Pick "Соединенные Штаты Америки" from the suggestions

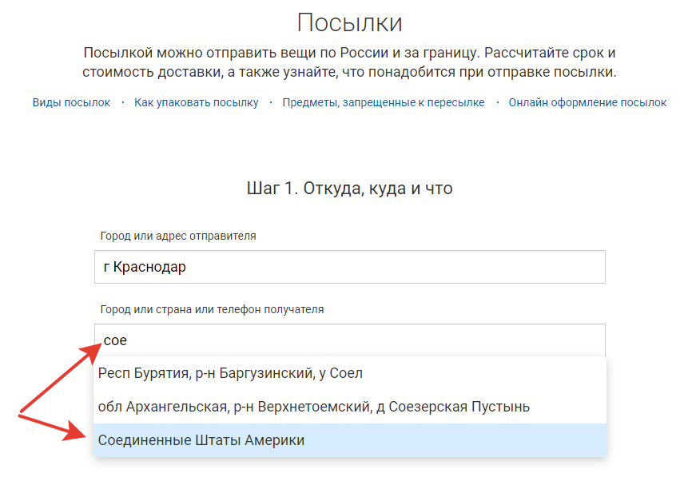[x=201, y=440]
